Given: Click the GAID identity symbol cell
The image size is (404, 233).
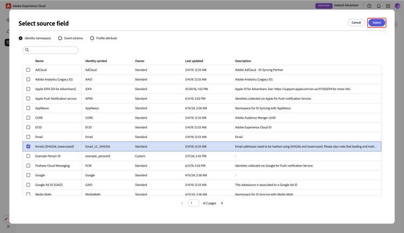Looking at the screenshot, I should [89, 185].
